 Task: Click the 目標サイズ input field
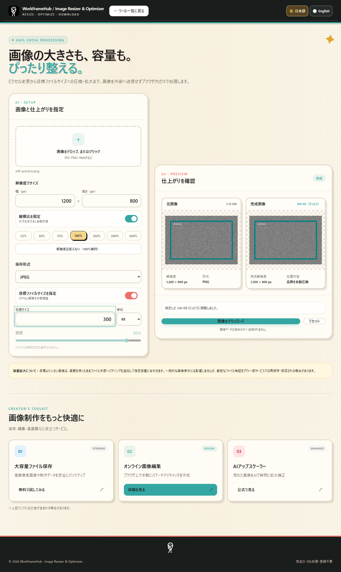point(65,319)
